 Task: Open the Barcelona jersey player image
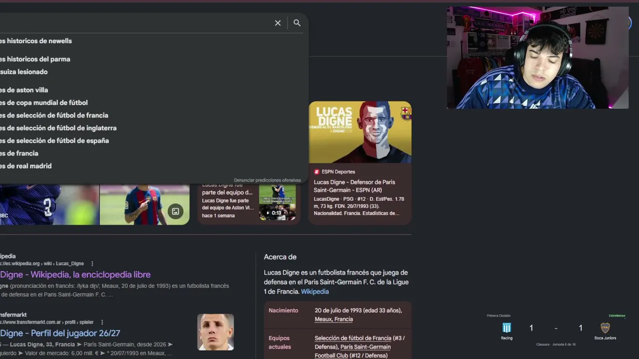(145, 204)
